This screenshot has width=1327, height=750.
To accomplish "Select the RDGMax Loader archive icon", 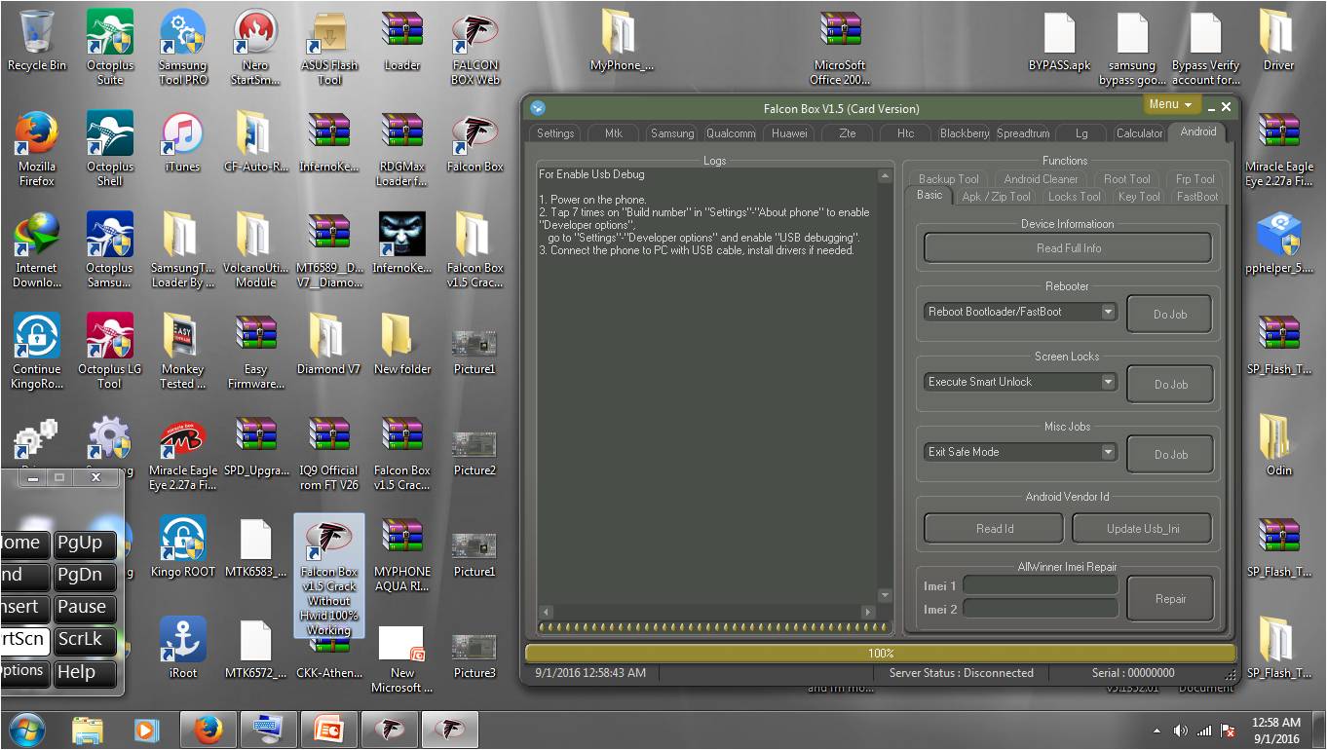I will [402, 148].
